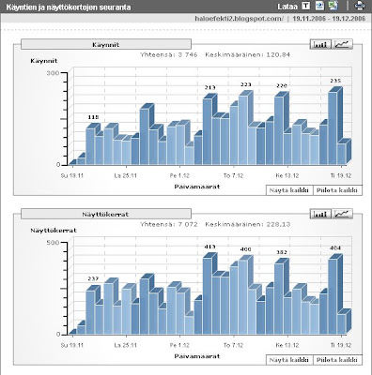Select the Käynnit panel header tab
The image size is (372, 375).
[106, 44]
